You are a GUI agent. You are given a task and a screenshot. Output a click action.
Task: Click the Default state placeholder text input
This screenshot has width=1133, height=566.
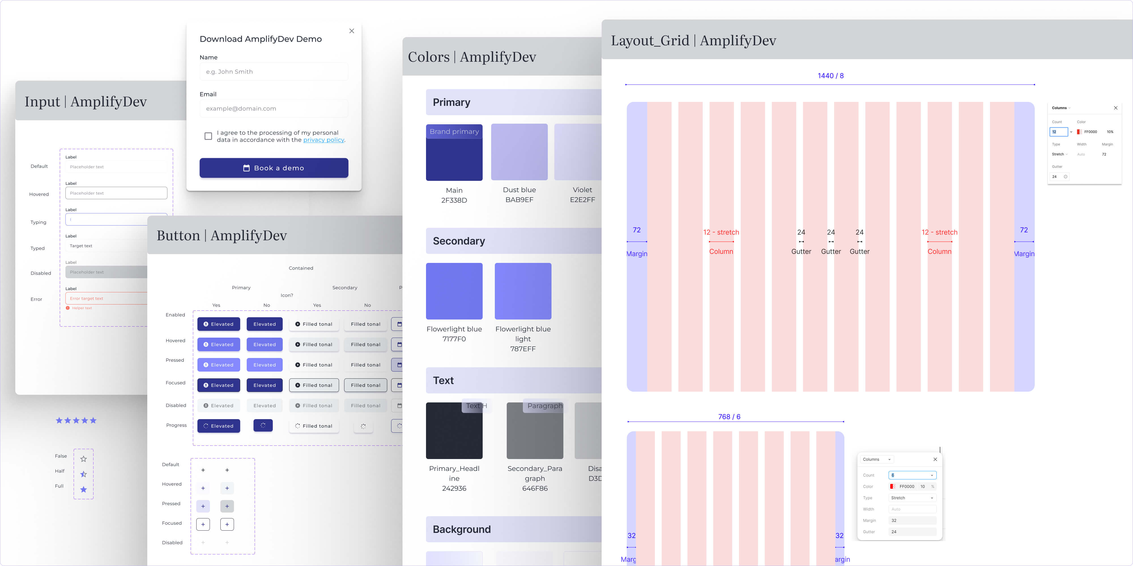(x=116, y=167)
